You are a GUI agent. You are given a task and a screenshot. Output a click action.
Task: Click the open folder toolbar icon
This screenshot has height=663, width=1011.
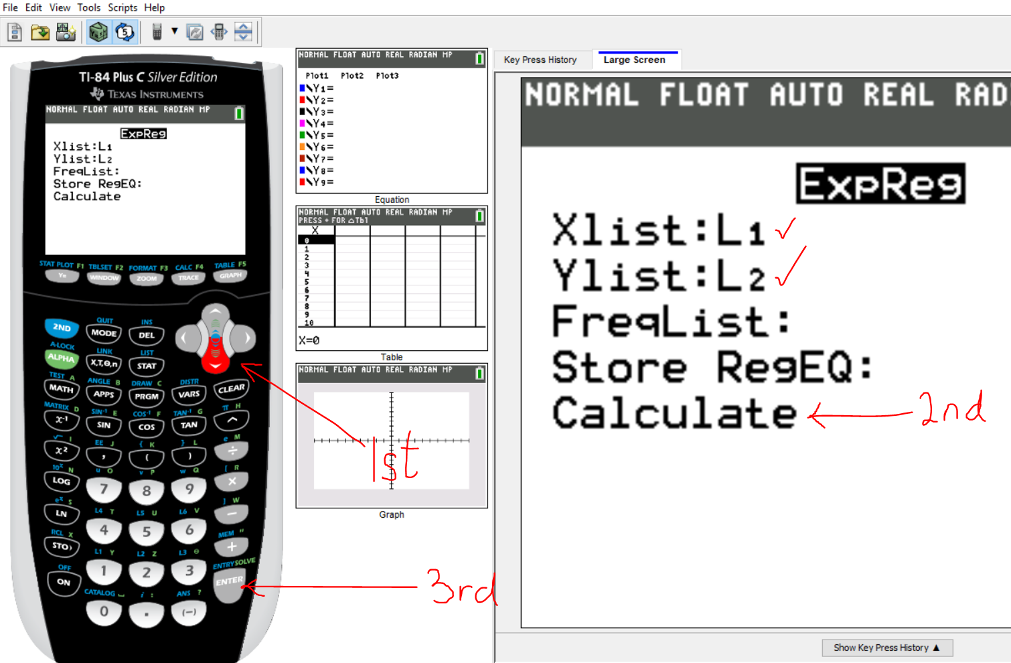point(40,32)
